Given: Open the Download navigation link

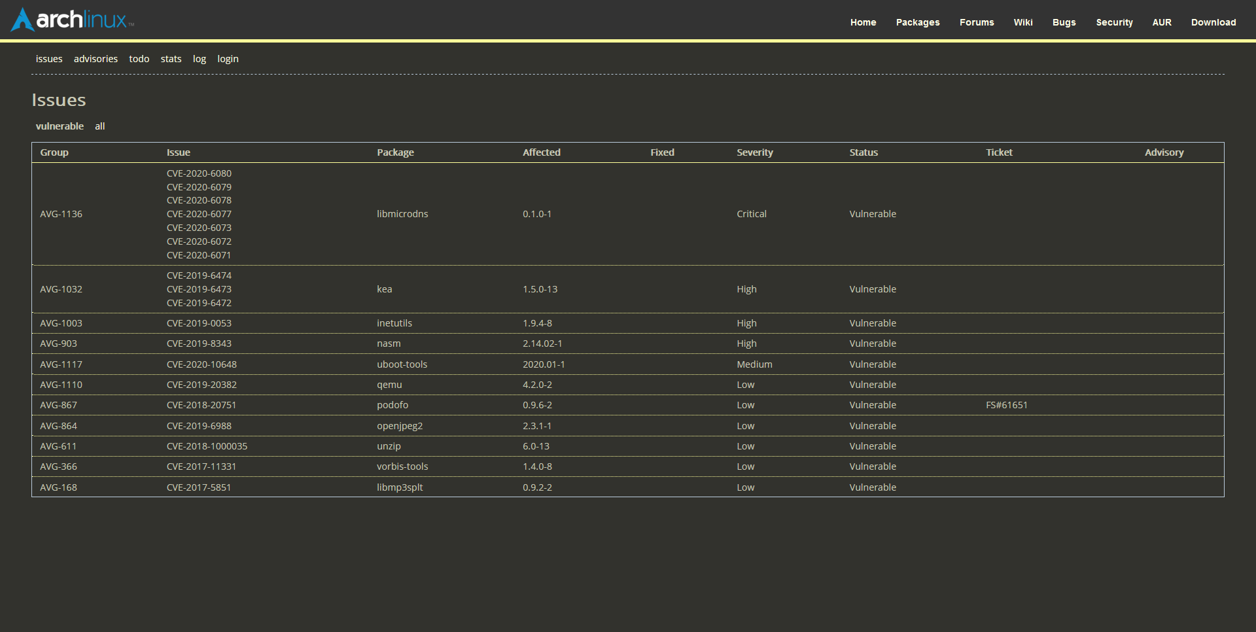Looking at the screenshot, I should pos(1213,22).
